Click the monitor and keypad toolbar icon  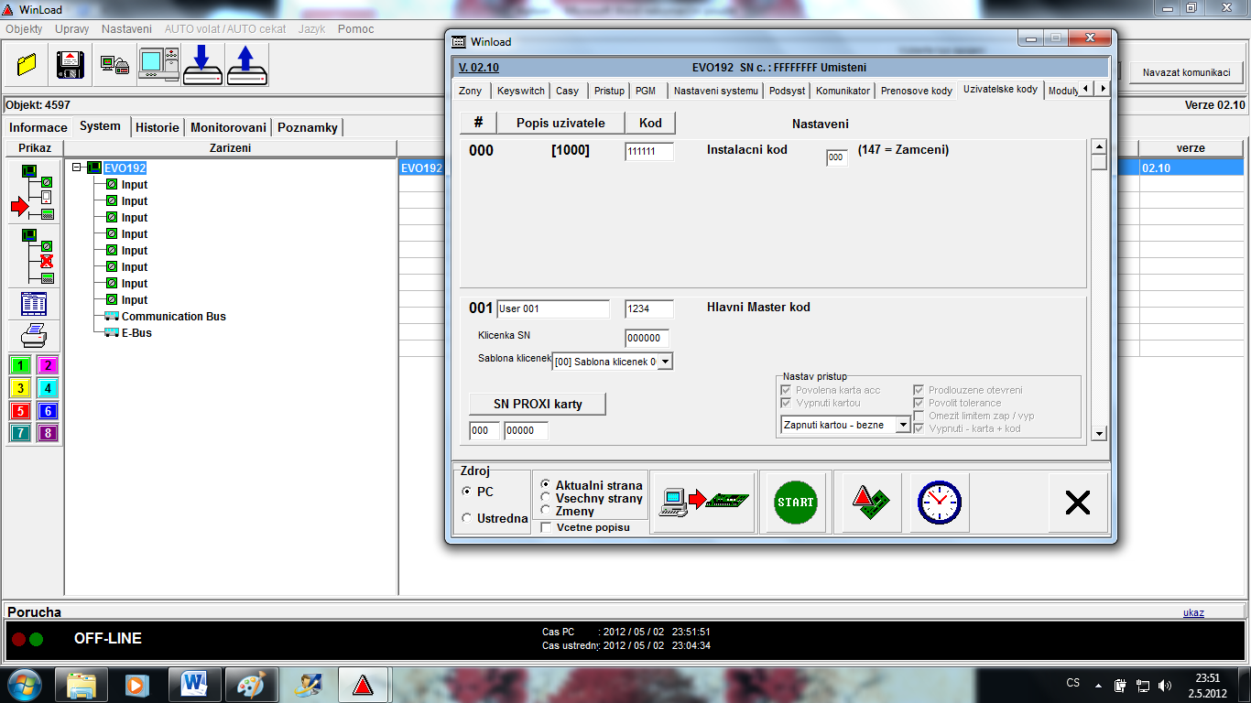(x=158, y=64)
